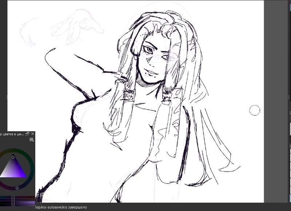This screenshot has height=211, width=291.
Task: Click the autosave message in the status bar
Action: [x=61, y=207]
